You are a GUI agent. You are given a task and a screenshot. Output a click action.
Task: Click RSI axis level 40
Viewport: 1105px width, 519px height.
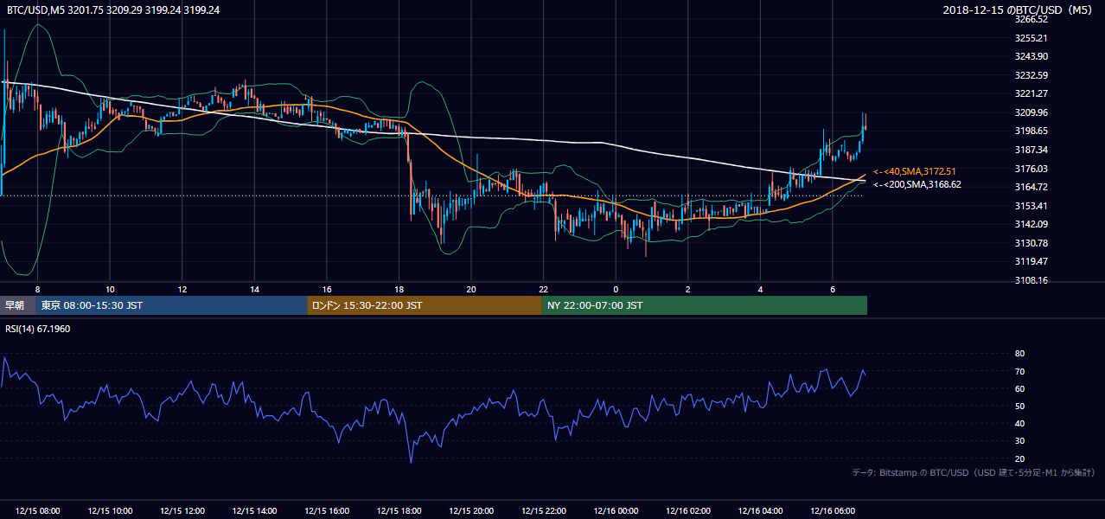tap(1019, 423)
